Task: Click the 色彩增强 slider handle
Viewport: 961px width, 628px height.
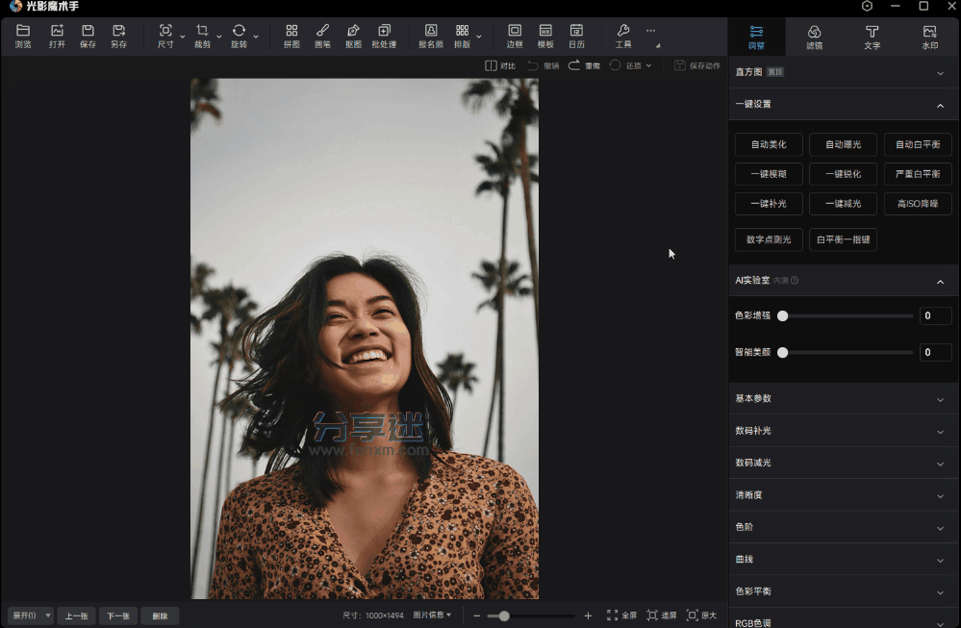Action: [783, 315]
